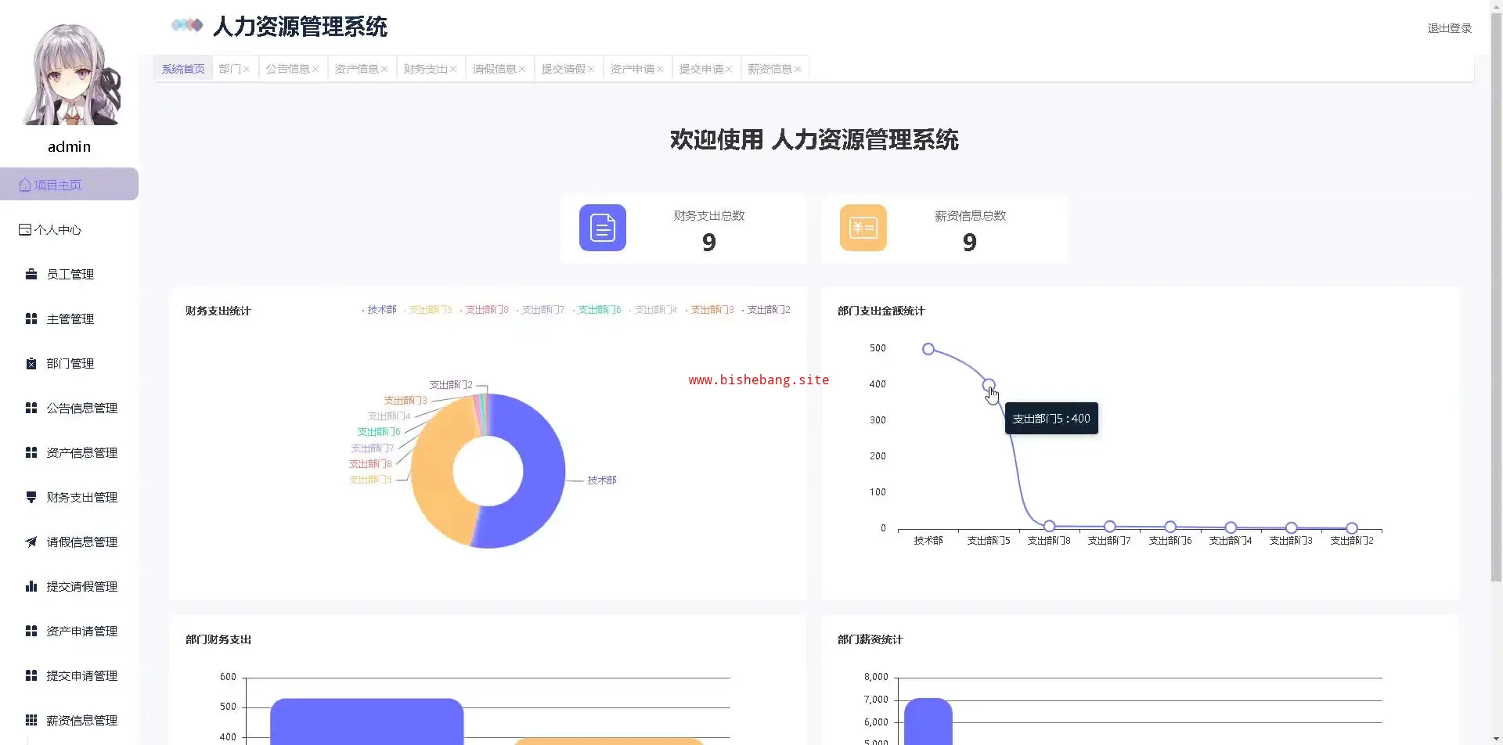Click the 支出部门3 data point on line chart
1503x745 pixels.
point(1292,527)
